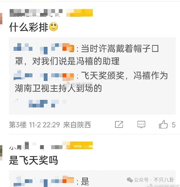Open the author name before 飞天奖颁奖 reply

(44, 75)
